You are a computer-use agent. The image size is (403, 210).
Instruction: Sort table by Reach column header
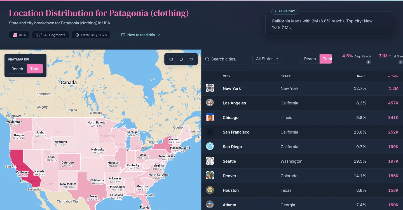362,76
